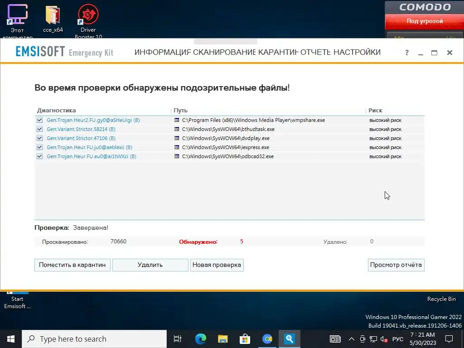Click in the Type here to search box

point(94,339)
